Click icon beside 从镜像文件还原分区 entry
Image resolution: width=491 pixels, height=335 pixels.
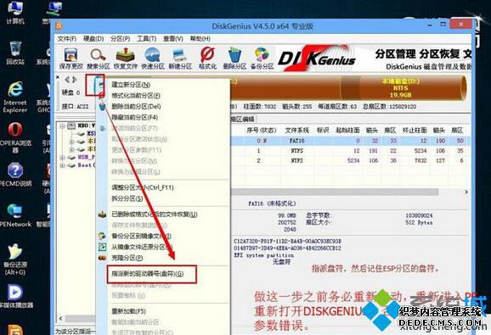102,247
